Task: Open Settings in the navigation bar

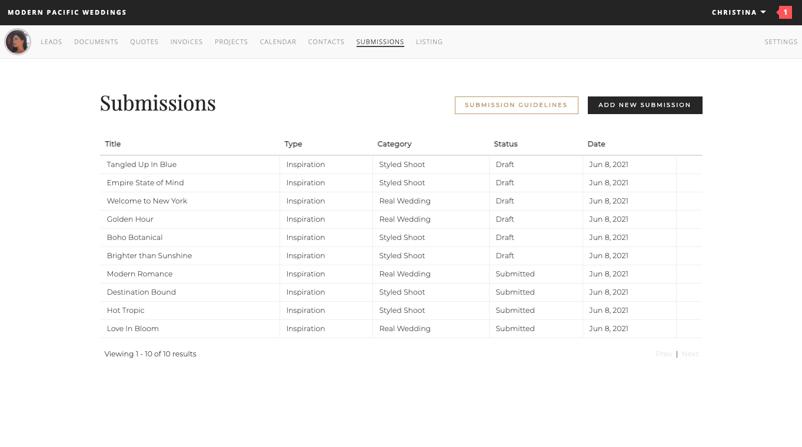Action: pos(781,42)
